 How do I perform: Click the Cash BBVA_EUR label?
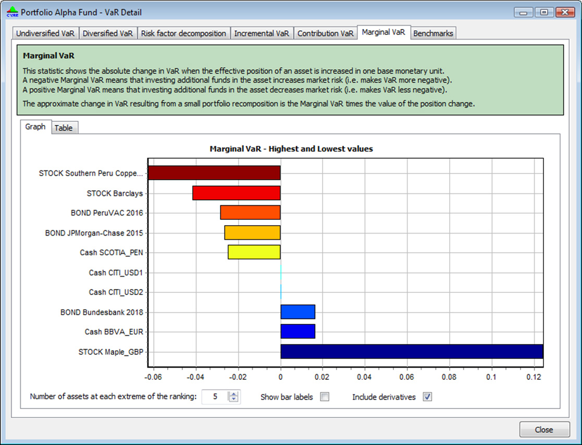point(114,332)
